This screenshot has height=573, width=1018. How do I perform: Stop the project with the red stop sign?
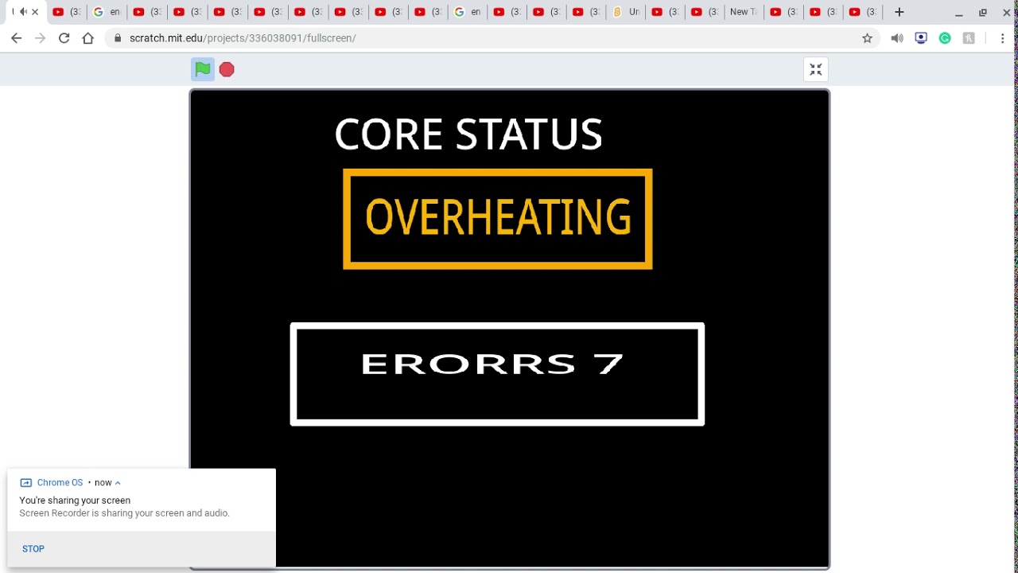[x=227, y=69]
